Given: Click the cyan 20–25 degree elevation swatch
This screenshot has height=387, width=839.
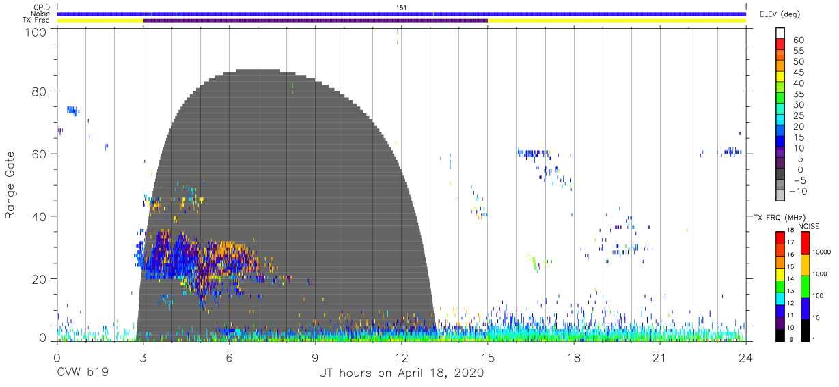Looking at the screenshot, I should pyautogui.click(x=780, y=121).
